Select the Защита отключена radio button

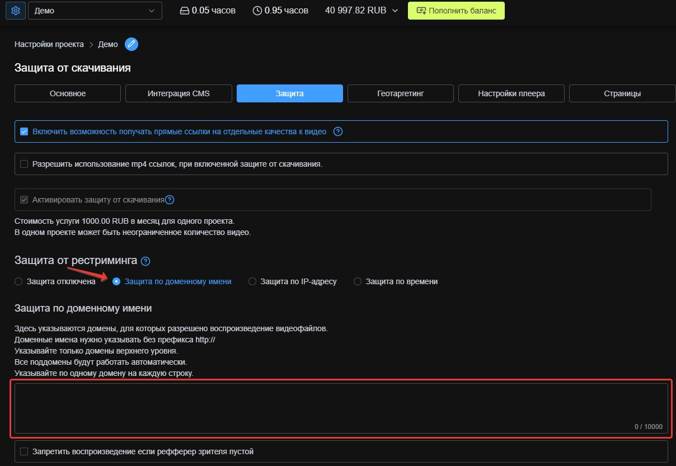click(18, 281)
